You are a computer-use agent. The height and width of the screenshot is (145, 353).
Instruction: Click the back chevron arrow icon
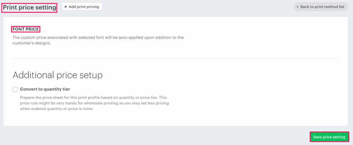tap(297, 7)
